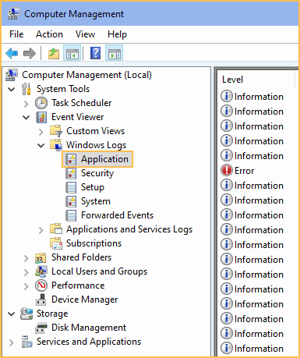Toggle the Show/Hide Action Pane icon

[x=114, y=53]
